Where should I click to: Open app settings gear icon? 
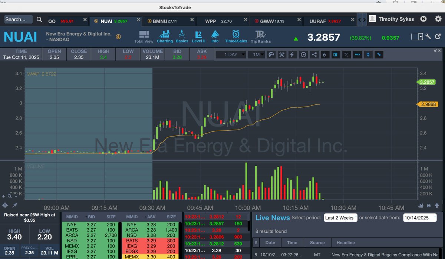point(438,19)
